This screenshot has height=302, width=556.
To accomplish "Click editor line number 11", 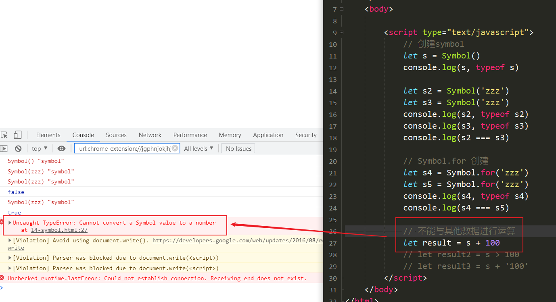I will click(x=332, y=56).
